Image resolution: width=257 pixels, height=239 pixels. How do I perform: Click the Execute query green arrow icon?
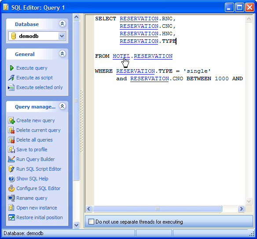tap(11, 68)
